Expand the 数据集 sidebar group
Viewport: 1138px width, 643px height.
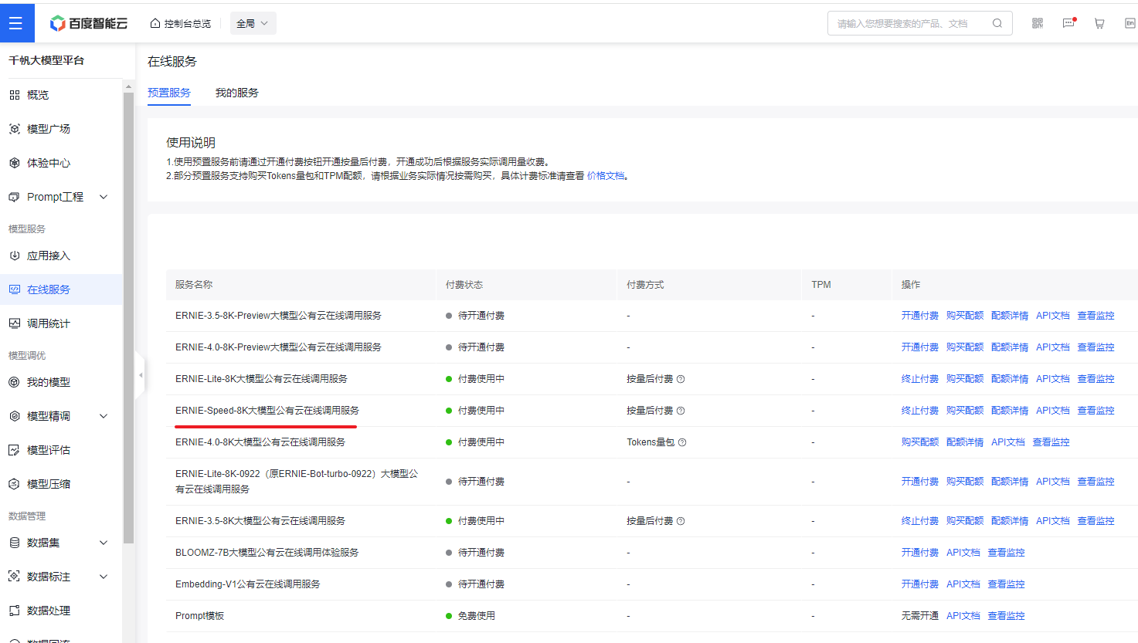click(104, 543)
